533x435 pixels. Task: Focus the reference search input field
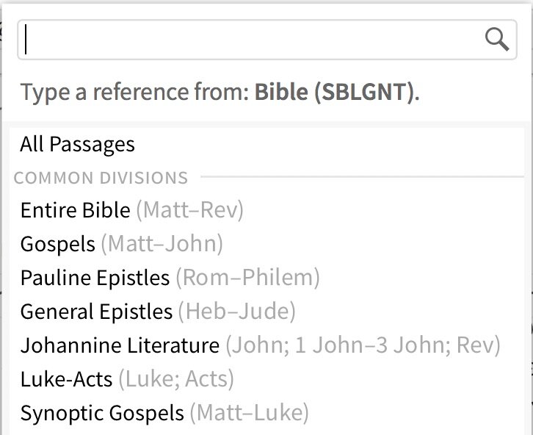[267, 40]
